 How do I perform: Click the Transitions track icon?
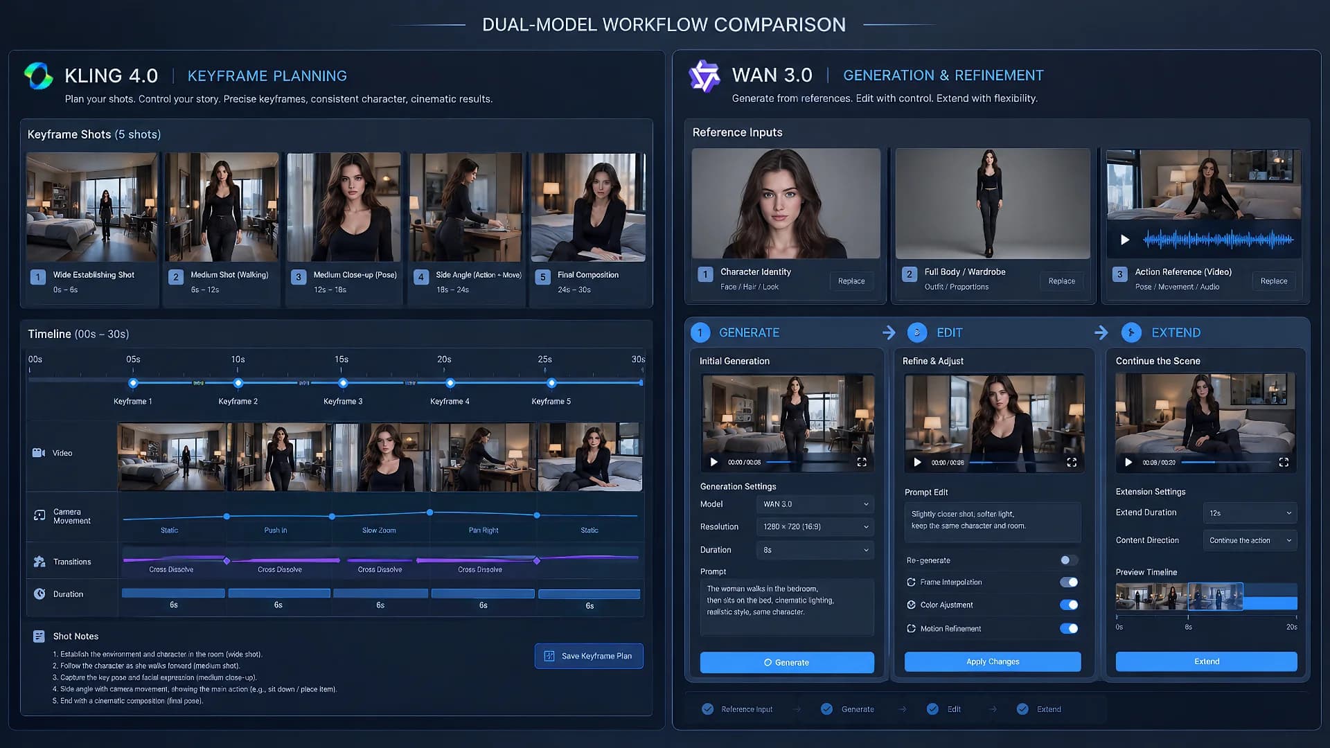point(39,562)
